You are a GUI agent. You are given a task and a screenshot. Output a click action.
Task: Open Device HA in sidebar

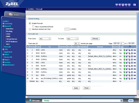click(x=8, y=57)
